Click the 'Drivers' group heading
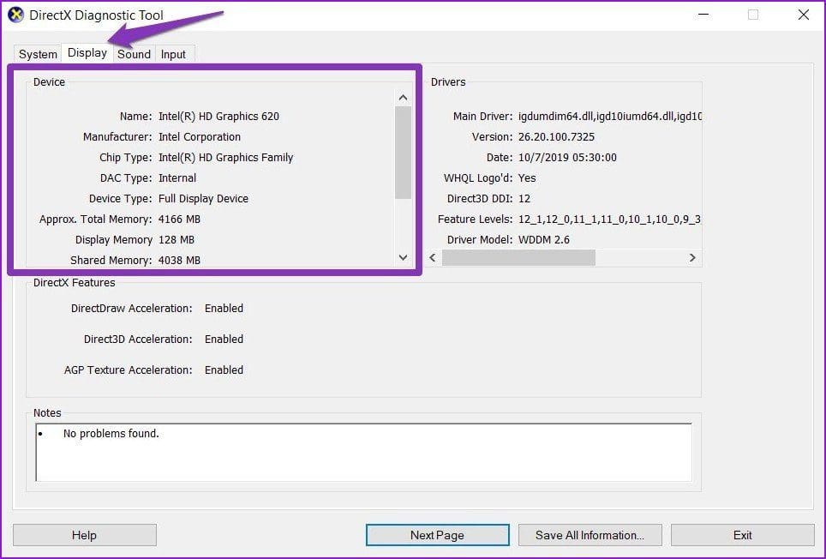 click(x=448, y=82)
